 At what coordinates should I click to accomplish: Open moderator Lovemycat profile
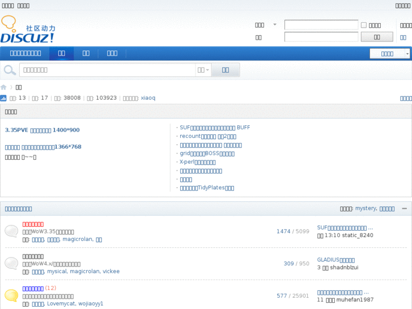coord(61,304)
